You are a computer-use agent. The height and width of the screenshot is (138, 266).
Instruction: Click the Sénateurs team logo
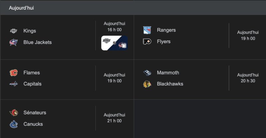(14, 113)
